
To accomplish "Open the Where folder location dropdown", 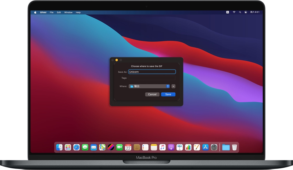I will pyautogui.click(x=149, y=86).
